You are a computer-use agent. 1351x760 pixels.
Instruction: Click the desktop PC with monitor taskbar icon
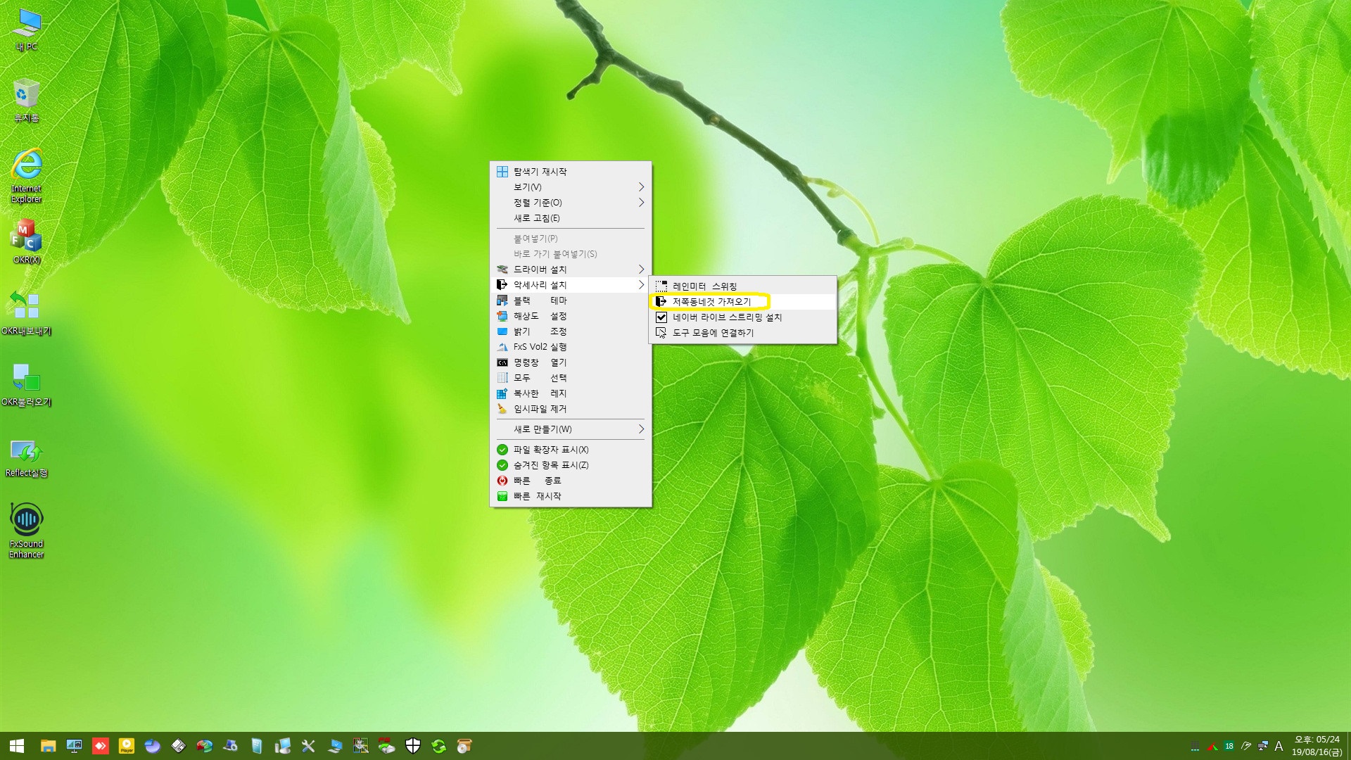(x=282, y=746)
